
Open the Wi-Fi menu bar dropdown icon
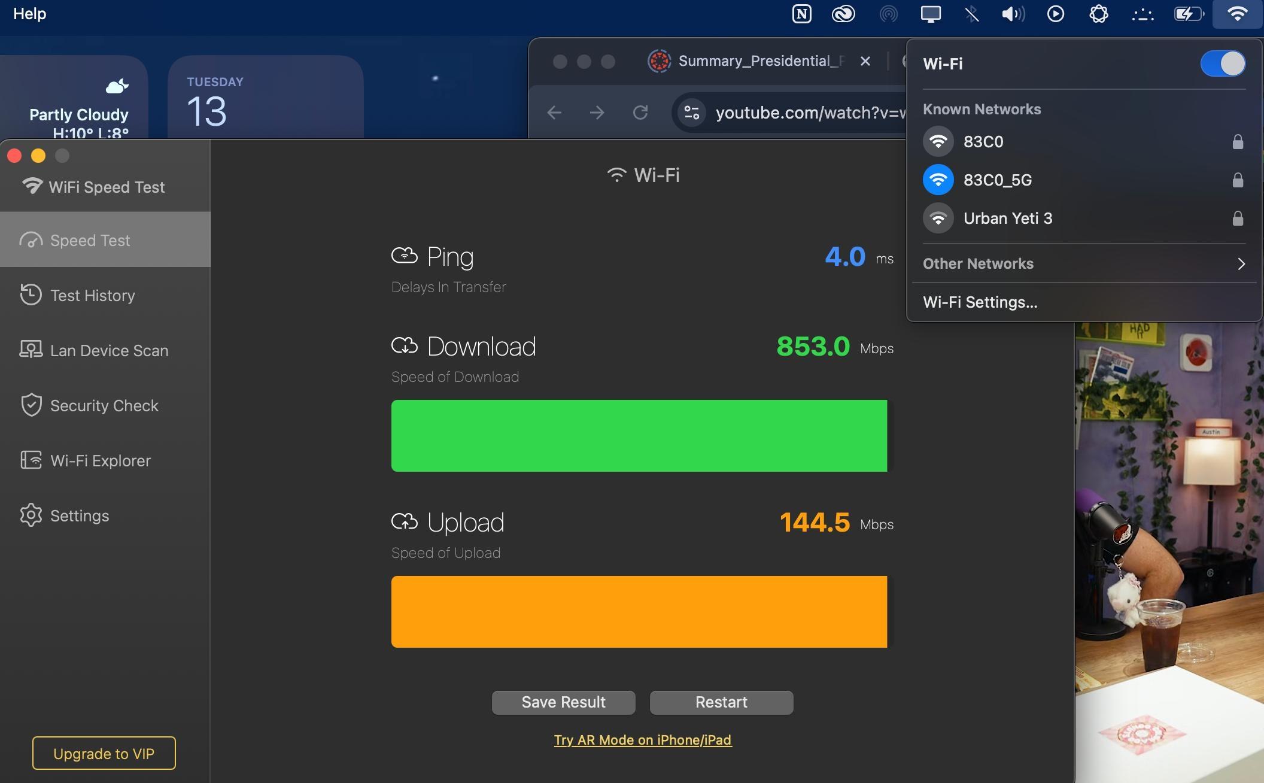click(1237, 14)
